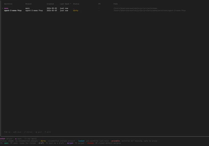Click the 2026-05-02 created date
The height and width of the screenshot is (146, 209).
52,8
